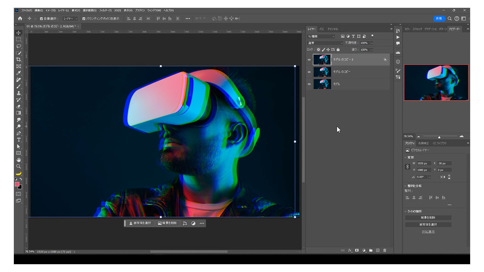Collapse the クイック操作 section
This screenshot has width=484, height=272.
406,211
